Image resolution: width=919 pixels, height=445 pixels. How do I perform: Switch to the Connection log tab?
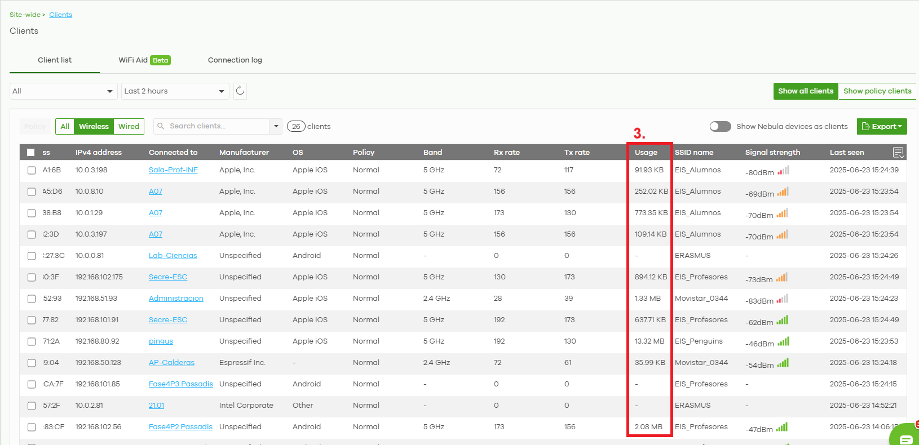(x=235, y=60)
